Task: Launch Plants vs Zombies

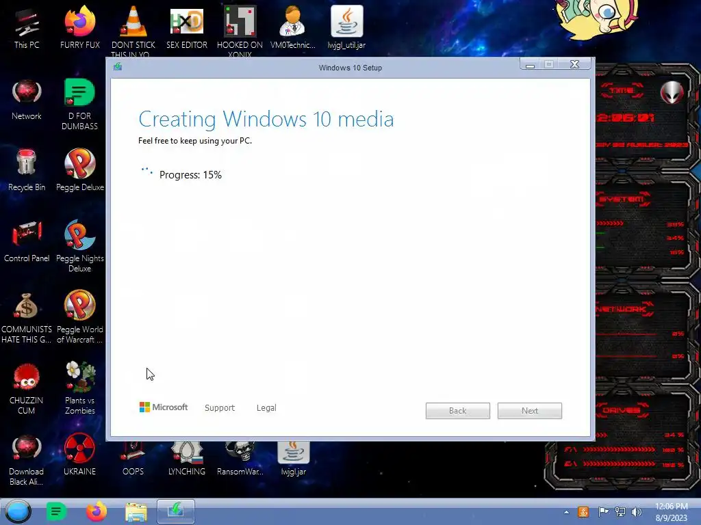Action: click(79, 389)
